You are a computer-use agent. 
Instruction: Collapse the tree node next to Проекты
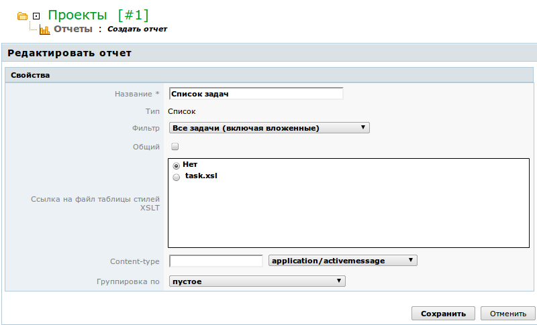click(36, 15)
